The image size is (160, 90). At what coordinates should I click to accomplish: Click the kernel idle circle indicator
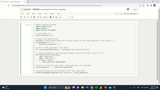137,14
